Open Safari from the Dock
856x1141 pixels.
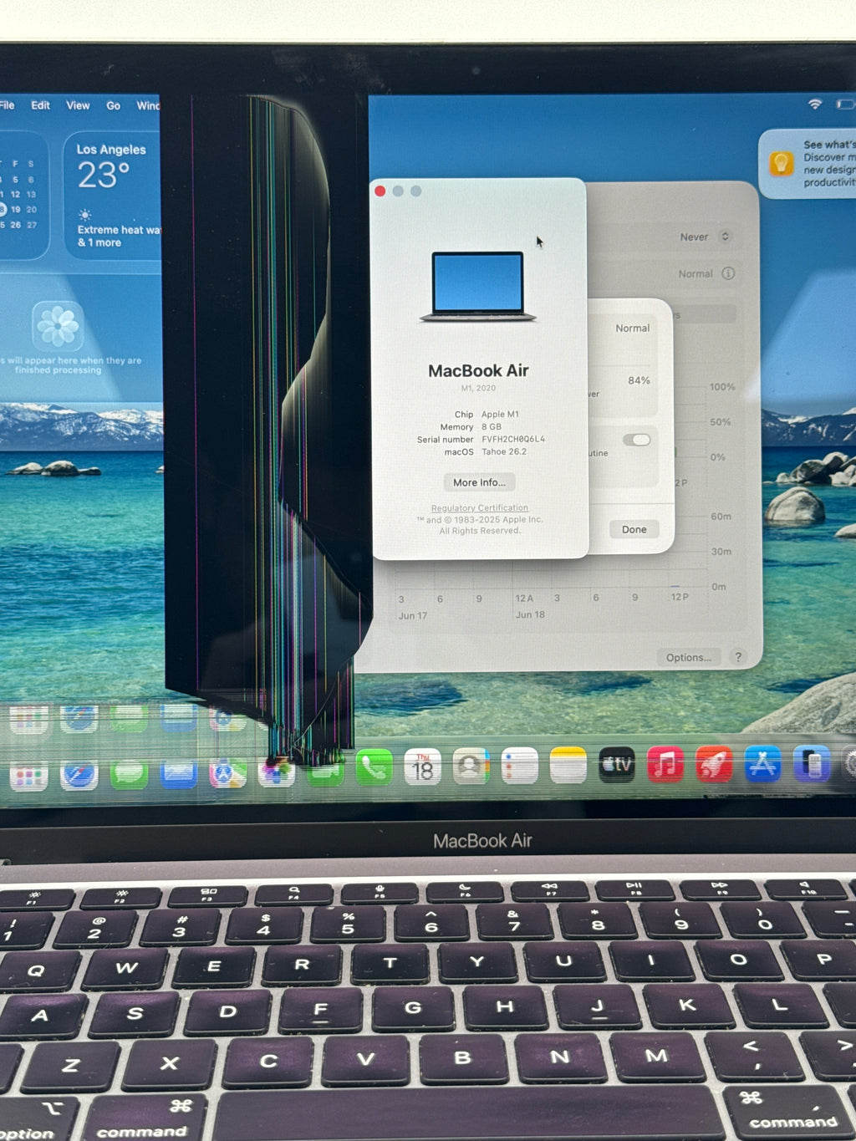click(79, 775)
